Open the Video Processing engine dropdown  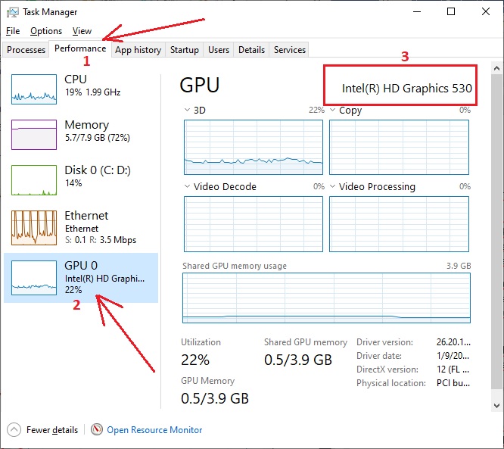click(333, 186)
